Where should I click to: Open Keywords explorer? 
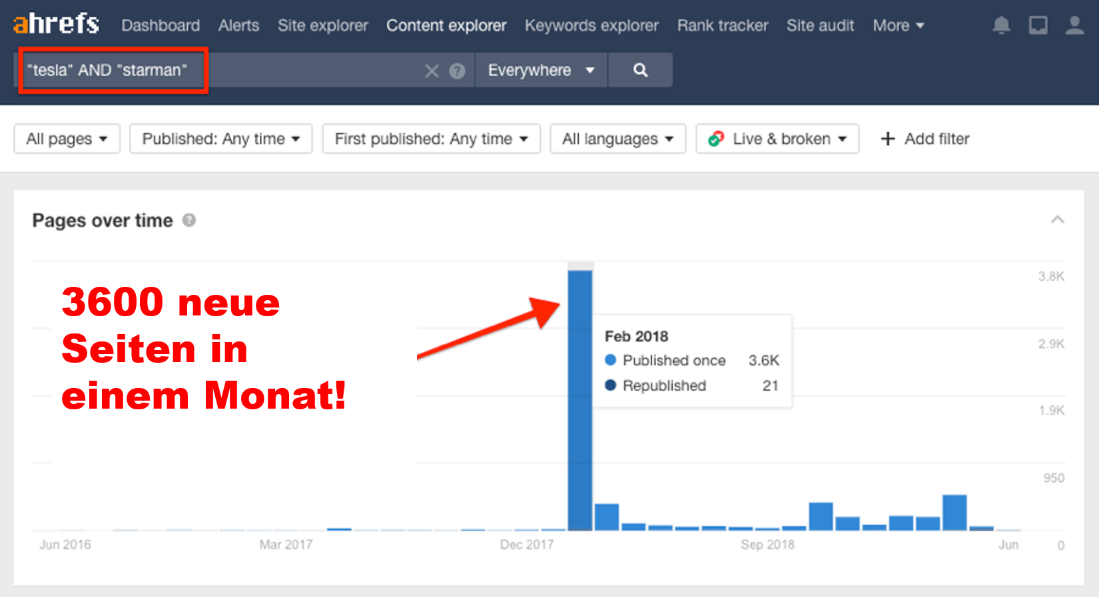click(x=591, y=25)
